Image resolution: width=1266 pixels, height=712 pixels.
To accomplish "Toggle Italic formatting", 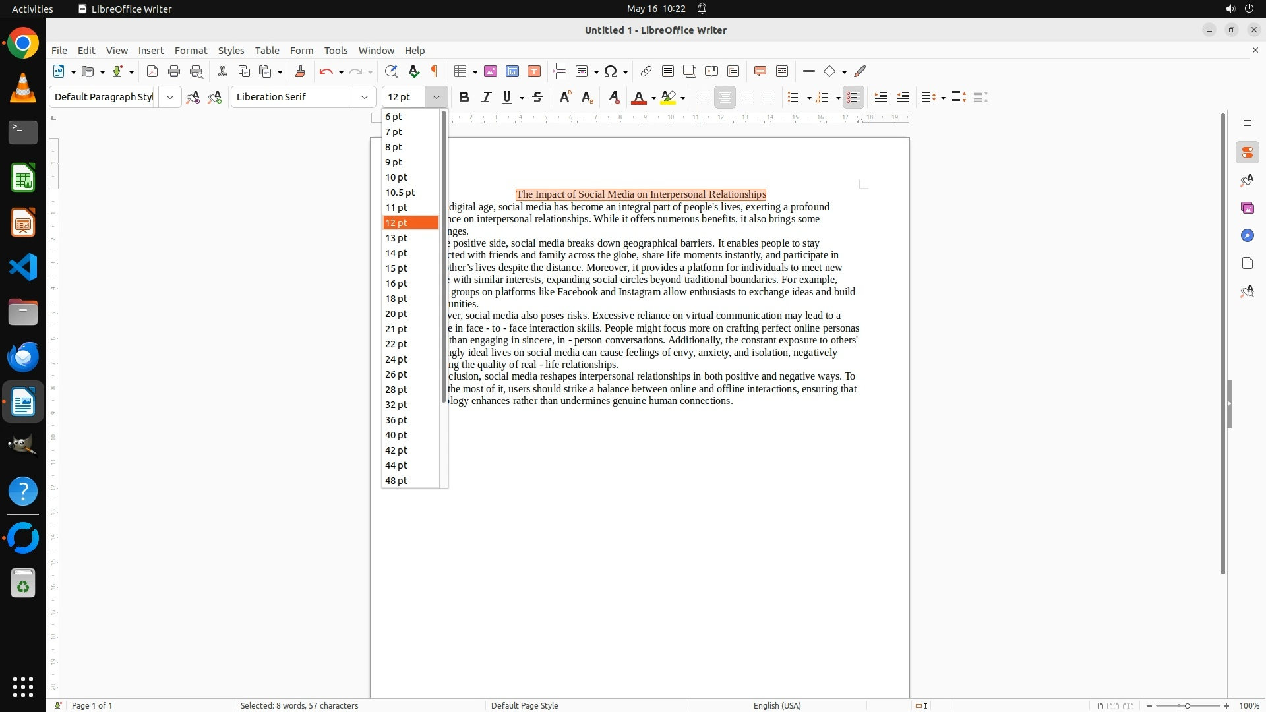I will pos(486,97).
